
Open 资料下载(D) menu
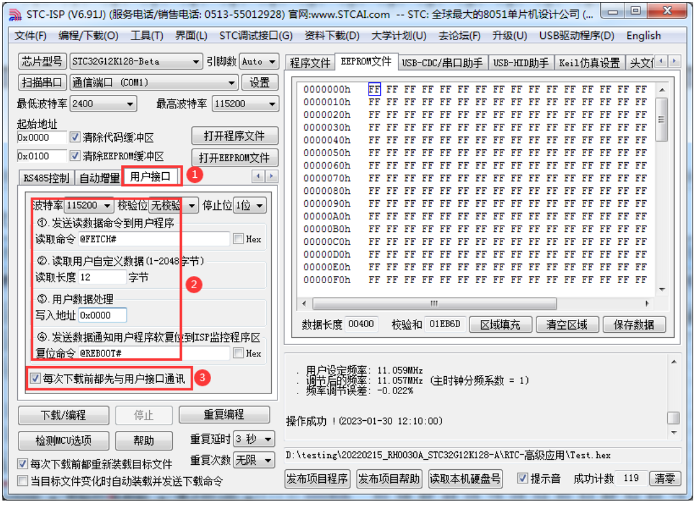[332, 36]
